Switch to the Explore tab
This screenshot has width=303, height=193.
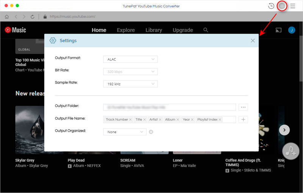(x=126, y=30)
